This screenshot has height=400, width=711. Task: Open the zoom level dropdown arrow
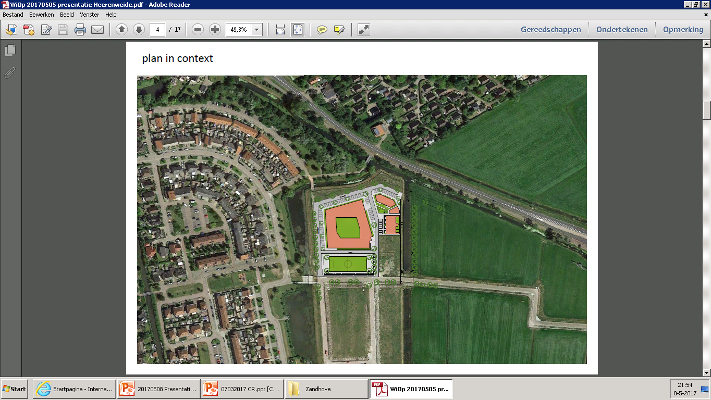pyautogui.click(x=256, y=30)
